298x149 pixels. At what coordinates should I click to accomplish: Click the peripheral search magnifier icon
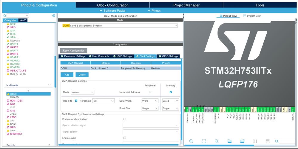coord(5,15)
